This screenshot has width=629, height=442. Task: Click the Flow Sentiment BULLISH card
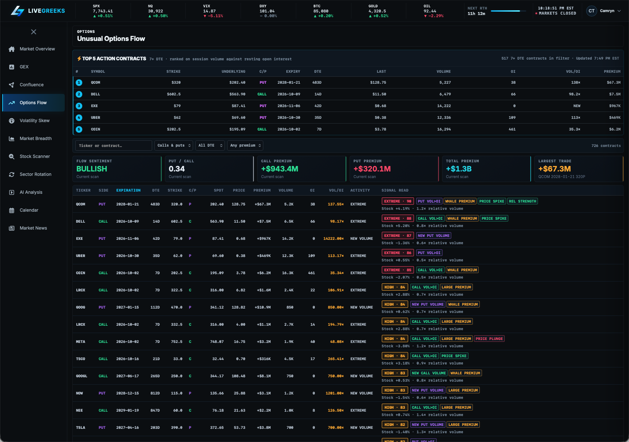point(117,169)
